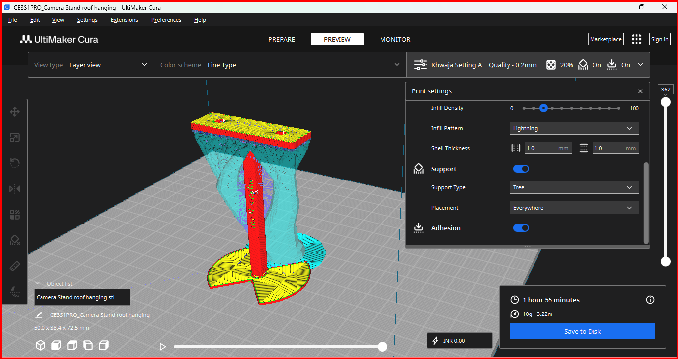This screenshot has height=359, width=678.
Task: Select the Support Blocker tool
Action: (15, 240)
